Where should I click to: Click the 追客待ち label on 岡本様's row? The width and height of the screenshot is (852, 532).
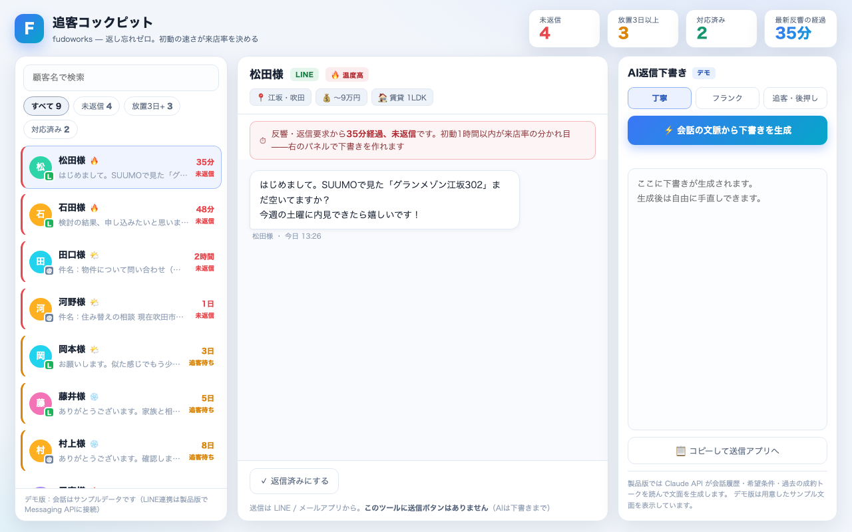pos(202,363)
